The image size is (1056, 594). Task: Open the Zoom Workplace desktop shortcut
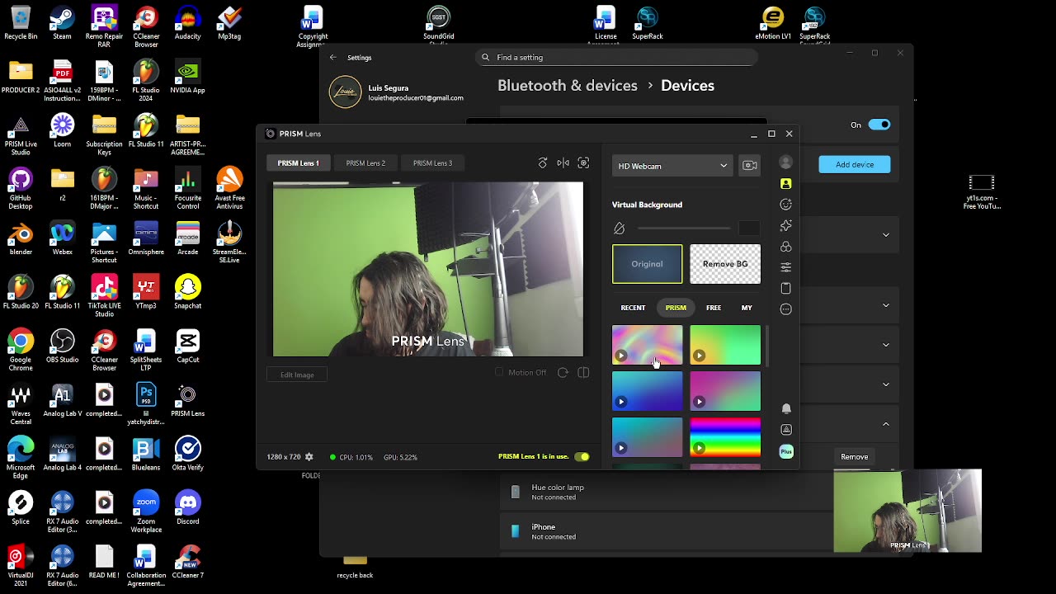pos(146,511)
